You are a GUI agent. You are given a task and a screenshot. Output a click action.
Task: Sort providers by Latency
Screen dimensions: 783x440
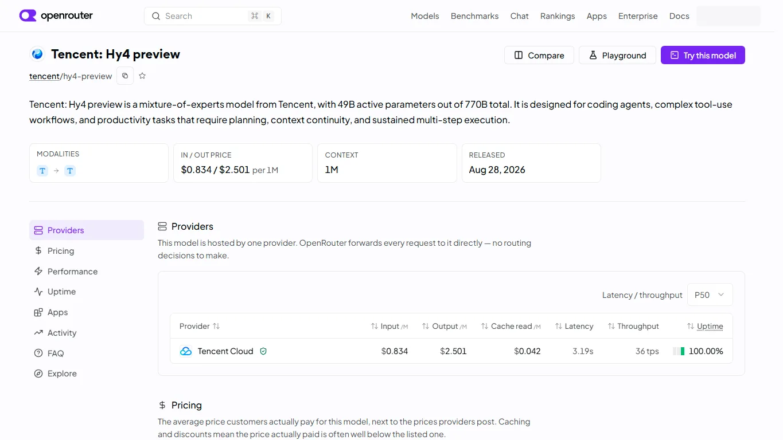pyautogui.click(x=574, y=326)
